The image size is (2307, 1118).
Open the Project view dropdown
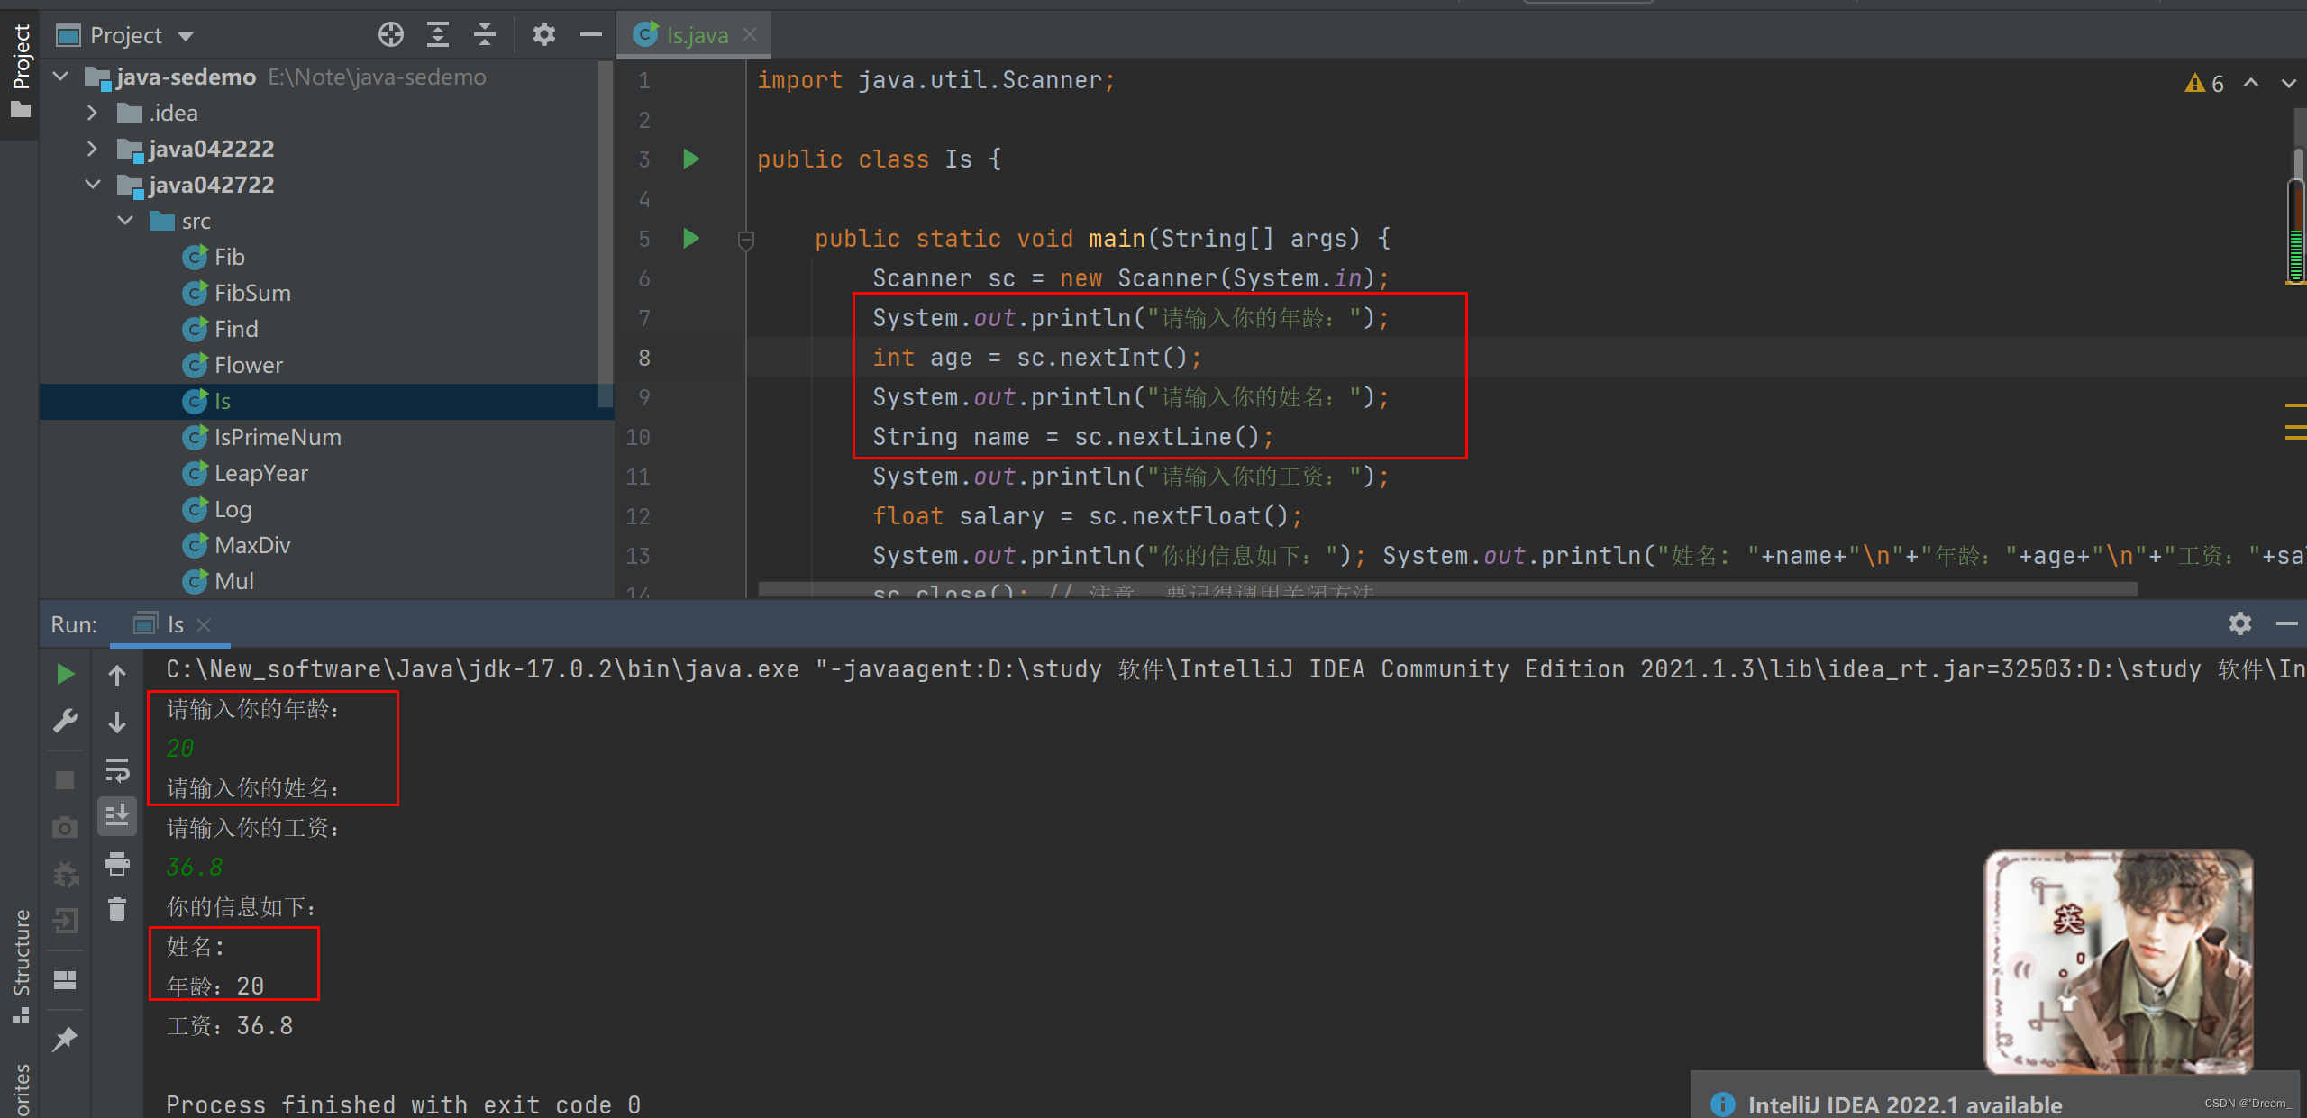click(186, 36)
